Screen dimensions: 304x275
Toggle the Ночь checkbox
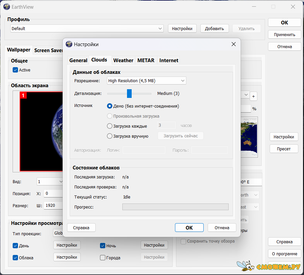point(103,246)
